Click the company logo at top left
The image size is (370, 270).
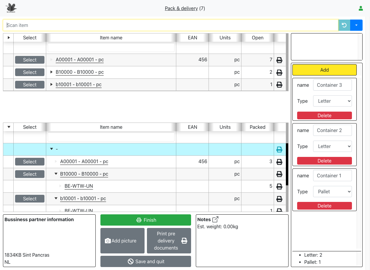(x=11, y=8)
